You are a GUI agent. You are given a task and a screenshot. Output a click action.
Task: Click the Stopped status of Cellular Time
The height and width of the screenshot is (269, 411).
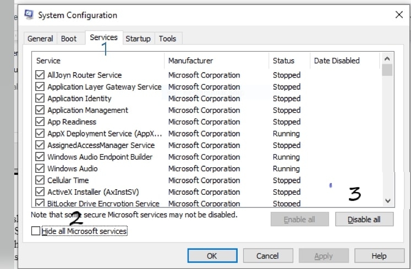pos(287,180)
